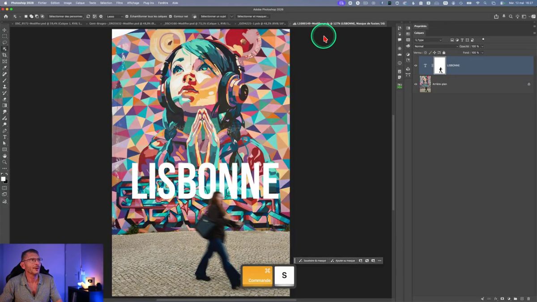
Task: Click the background color swatch
Action: [x=6, y=181]
